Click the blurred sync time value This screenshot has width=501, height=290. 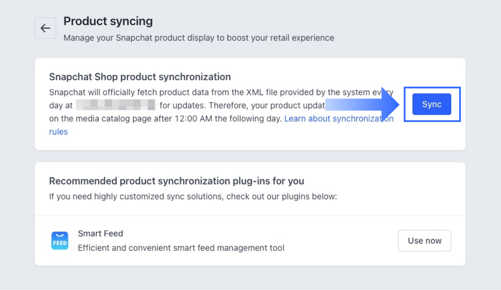pyautogui.click(x=116, y=105)
